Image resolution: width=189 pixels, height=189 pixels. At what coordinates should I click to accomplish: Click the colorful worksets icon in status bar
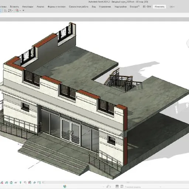pos(65,186)
